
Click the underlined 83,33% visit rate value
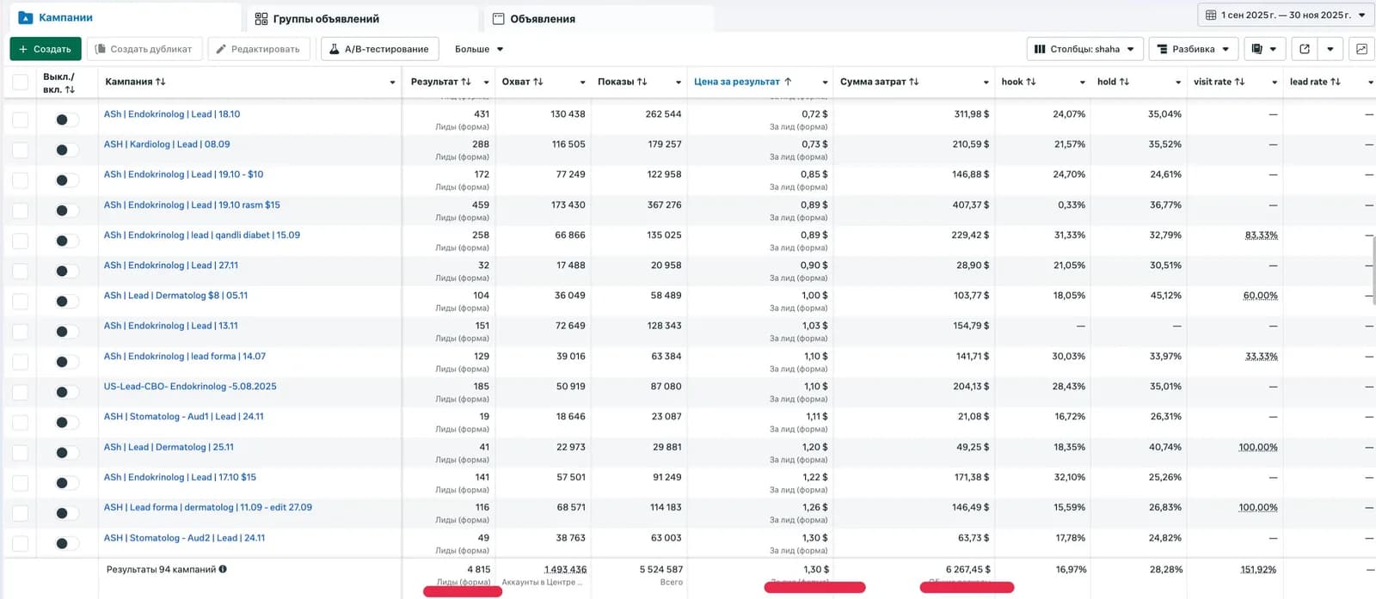coord(1261,235)
